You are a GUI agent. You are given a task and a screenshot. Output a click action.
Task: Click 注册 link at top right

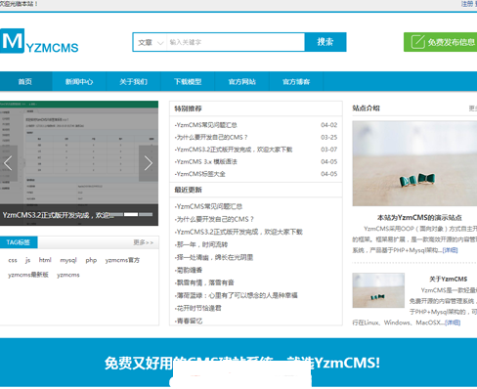coord(467,4)
